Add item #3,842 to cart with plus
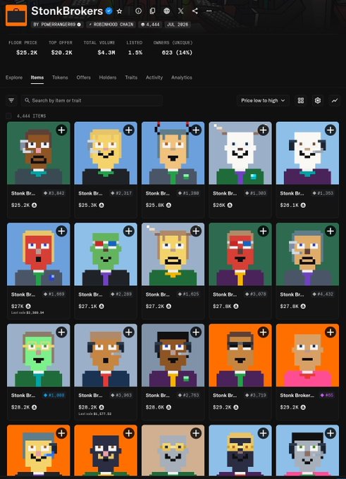Image resolution: width=346 pixels, height=479 pixels. pyautogui.click(x=61, y=130)
